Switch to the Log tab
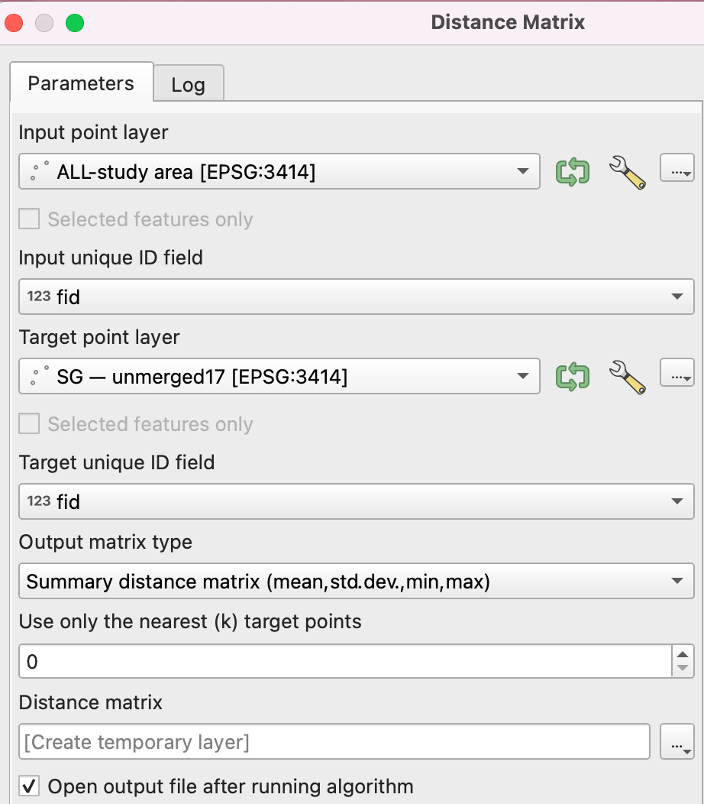Screen dimensions: 704x804 tap(188, 84)
